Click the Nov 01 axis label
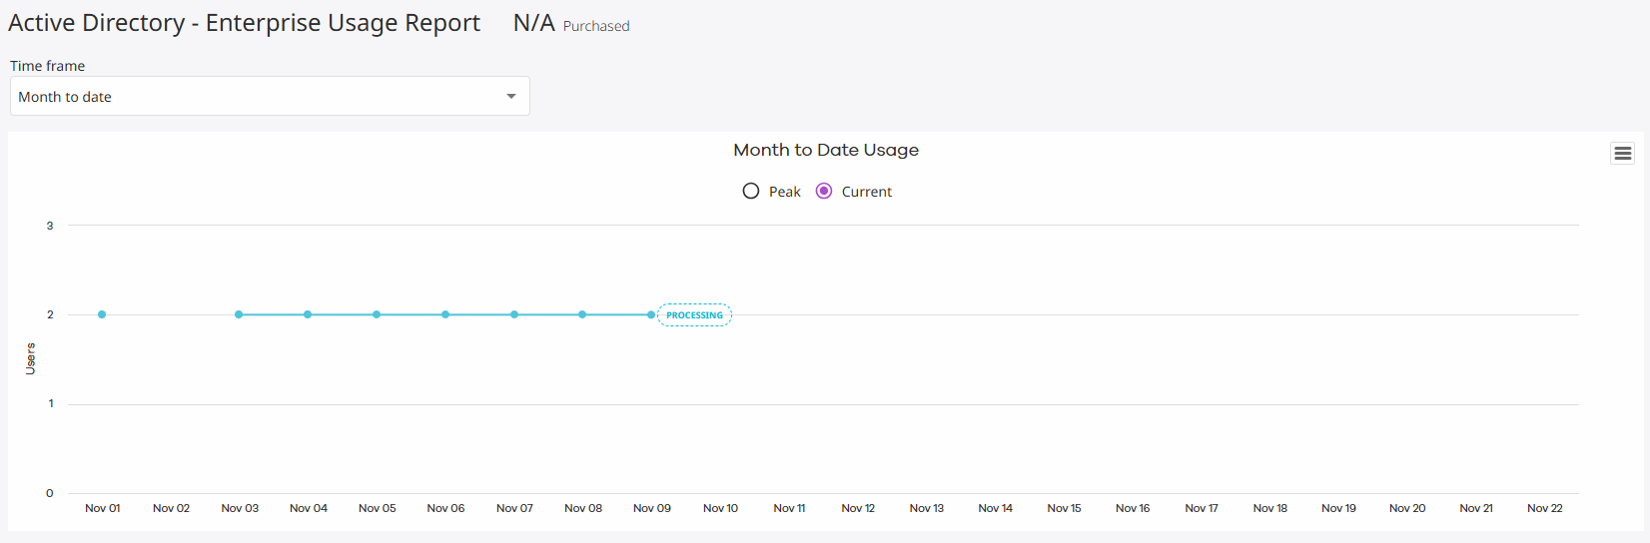This screenshot has height=543, width=1650. (103, 508)
